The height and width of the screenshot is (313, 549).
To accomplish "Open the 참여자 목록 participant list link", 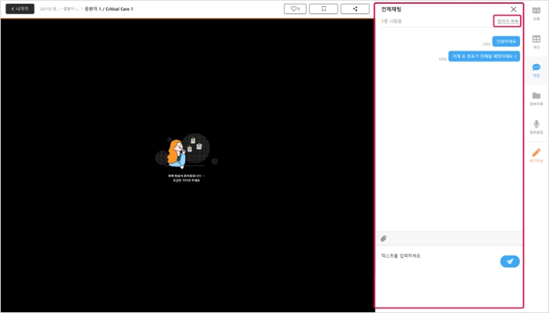I will 507,22.
